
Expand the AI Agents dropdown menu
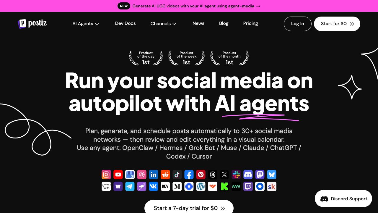[86, 24]
